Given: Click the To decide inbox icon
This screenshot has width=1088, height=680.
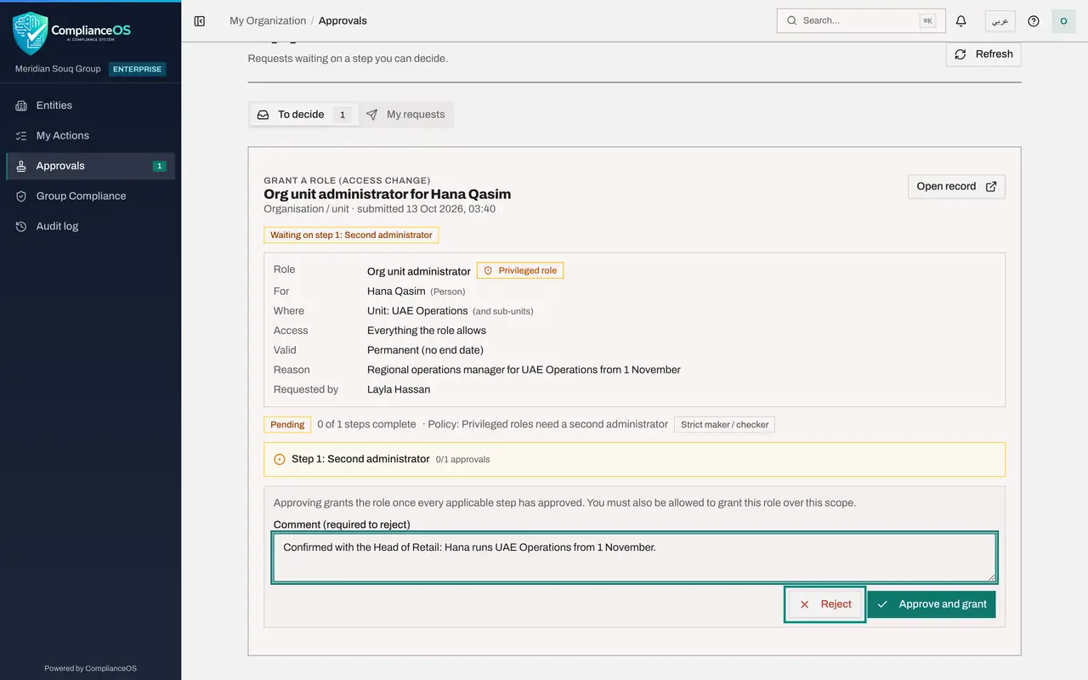Looking at the screenshot, I should pos(263,115).
